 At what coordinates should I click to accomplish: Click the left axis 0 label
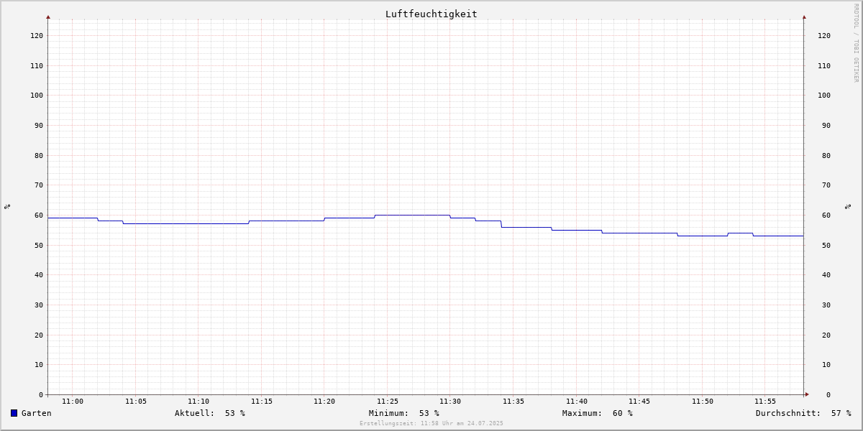[x=41, y=394]
